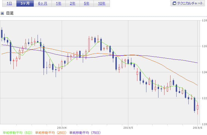Select the 3ヶ月 period tab
Screen dimensions: 207x135
click(x=25, y=4)
